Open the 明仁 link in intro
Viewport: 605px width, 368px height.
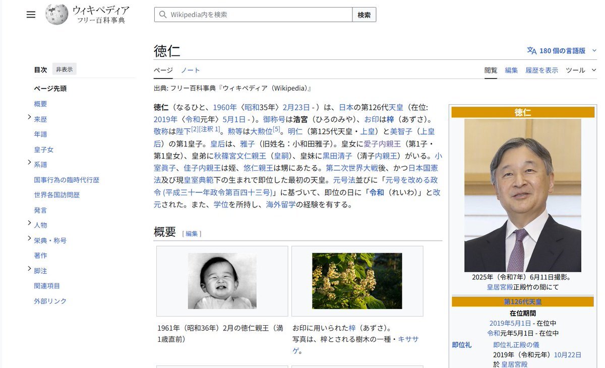pyautogui.click(x=295, y=131)
